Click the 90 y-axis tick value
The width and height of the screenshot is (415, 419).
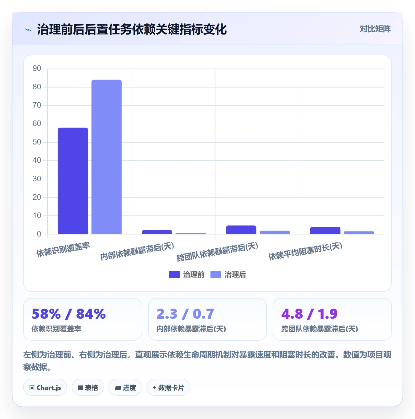coord(37,69)
